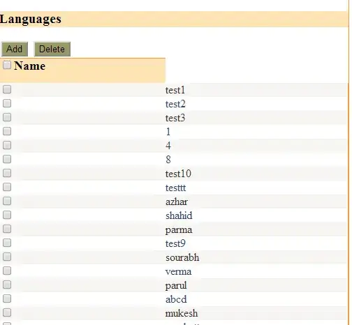Image resolution: width=352 pixels, height=325 pixels.
Task: Click the Add button
Action: (15, 49)
